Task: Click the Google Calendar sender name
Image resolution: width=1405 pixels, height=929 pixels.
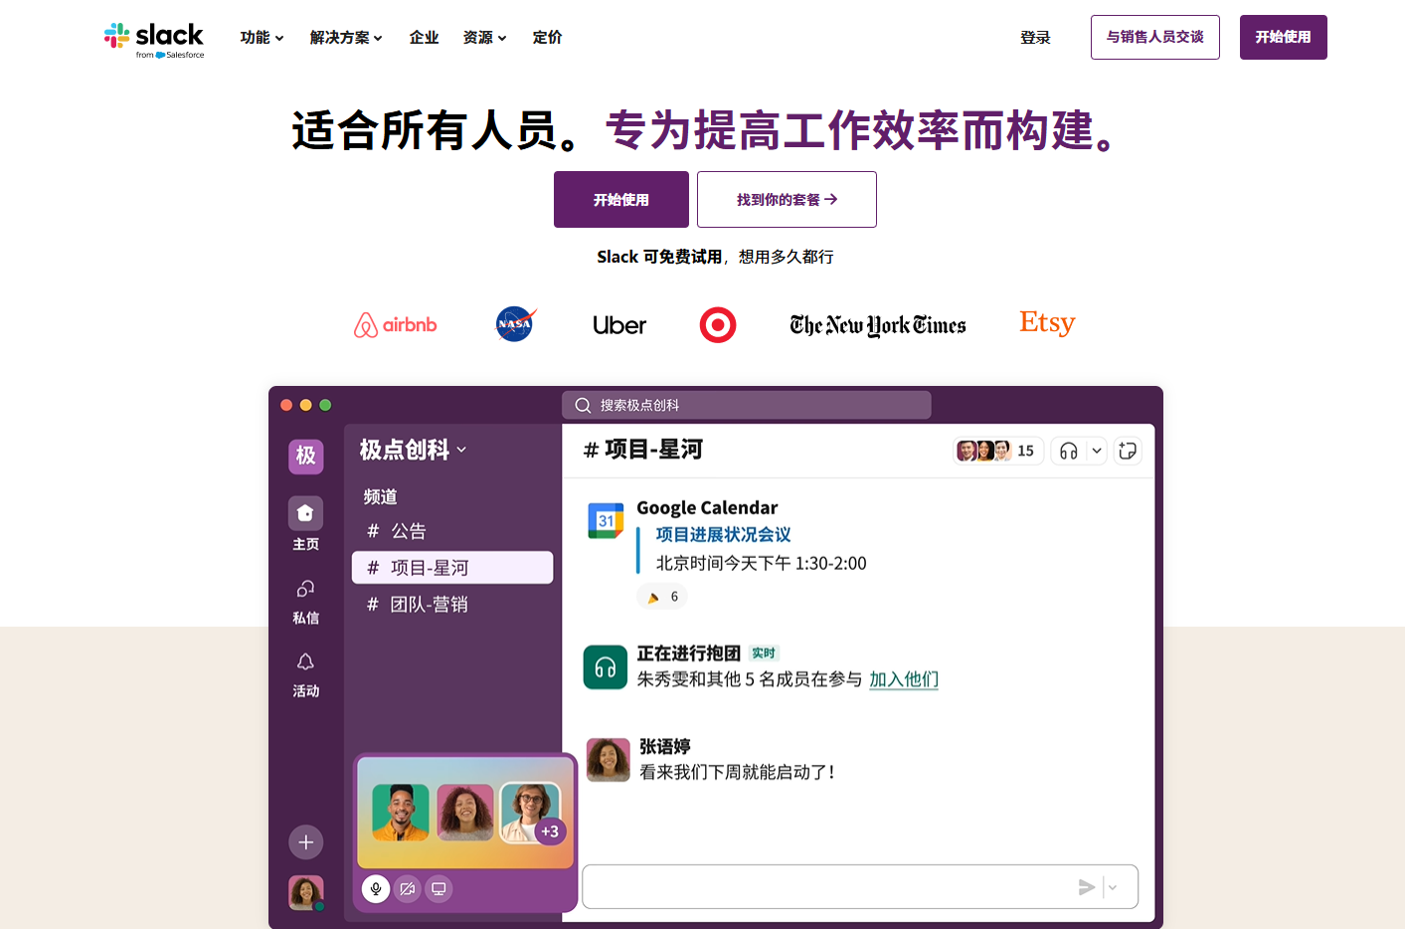Action: point(707,507)
